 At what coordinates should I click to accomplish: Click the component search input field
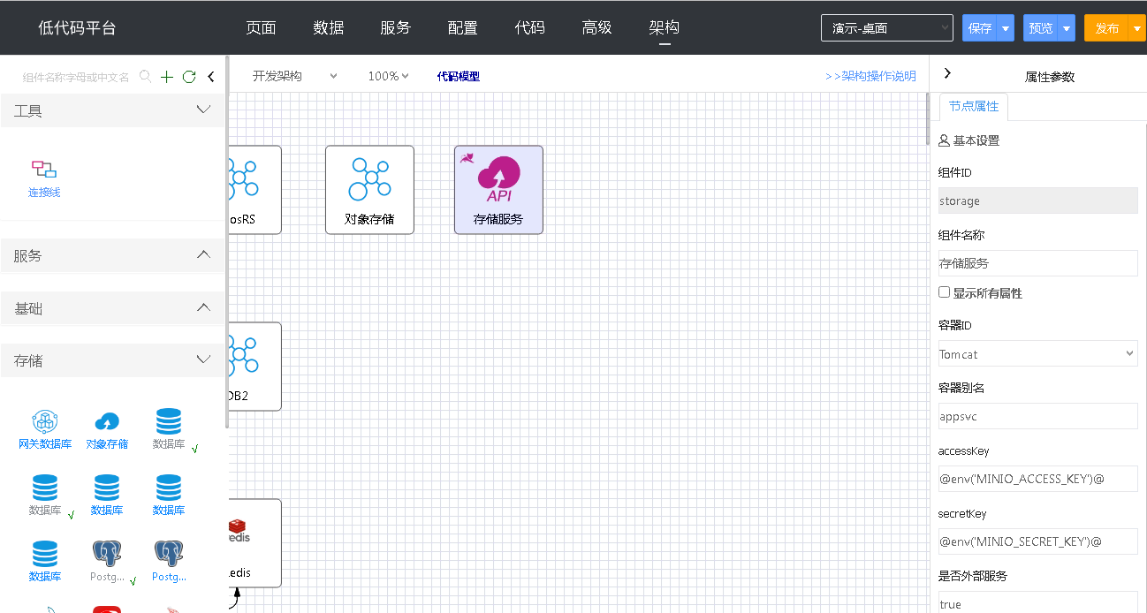[76, 77]
